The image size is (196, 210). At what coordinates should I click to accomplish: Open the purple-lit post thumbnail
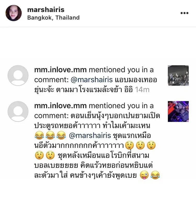point(178,111)
